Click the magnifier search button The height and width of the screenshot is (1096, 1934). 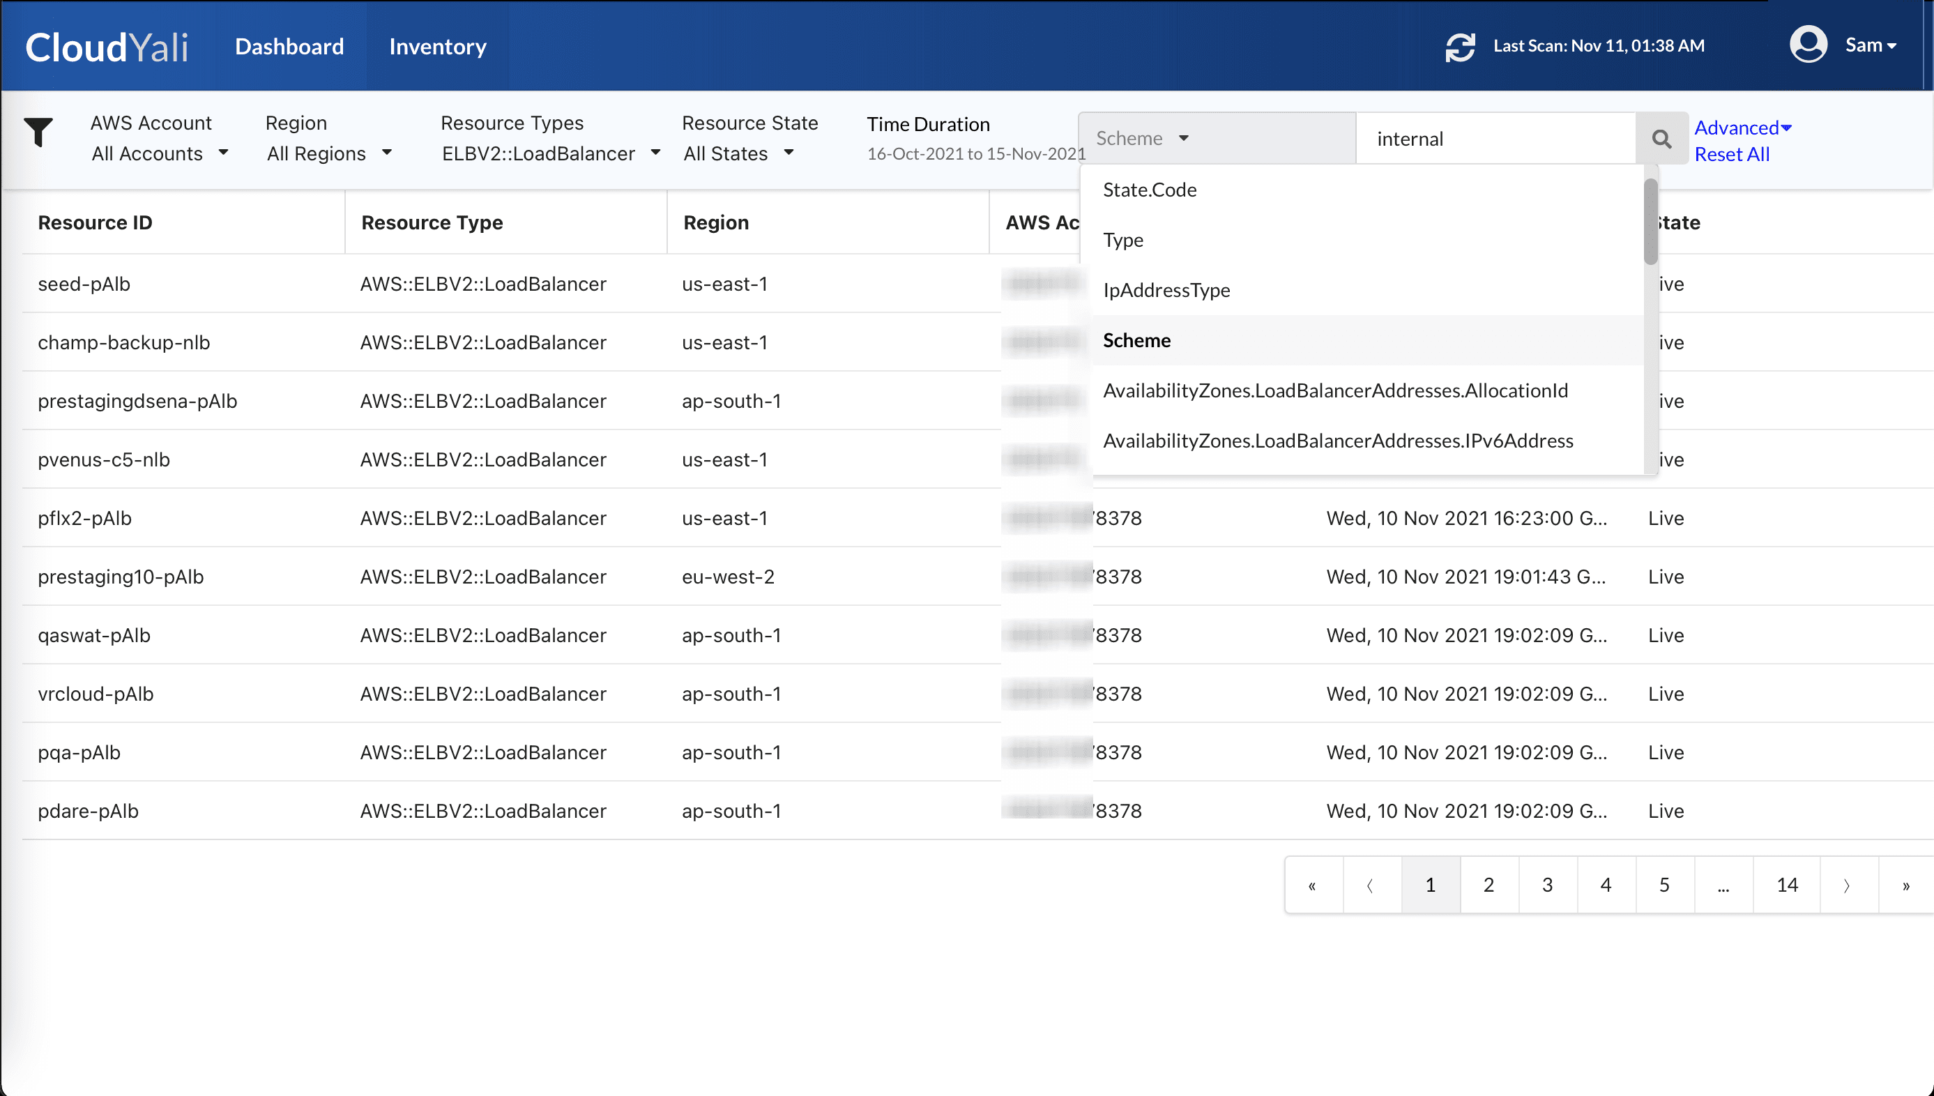click(x=1661, y=139)
